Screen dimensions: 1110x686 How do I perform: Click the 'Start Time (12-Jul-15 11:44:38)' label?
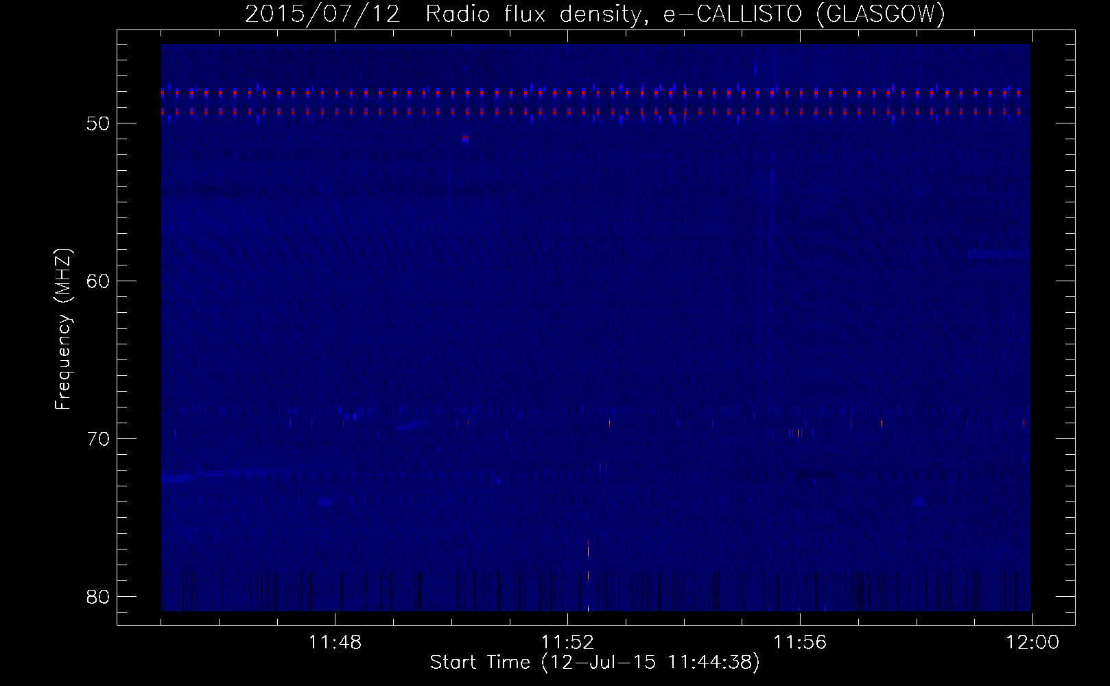pos(595,663)
